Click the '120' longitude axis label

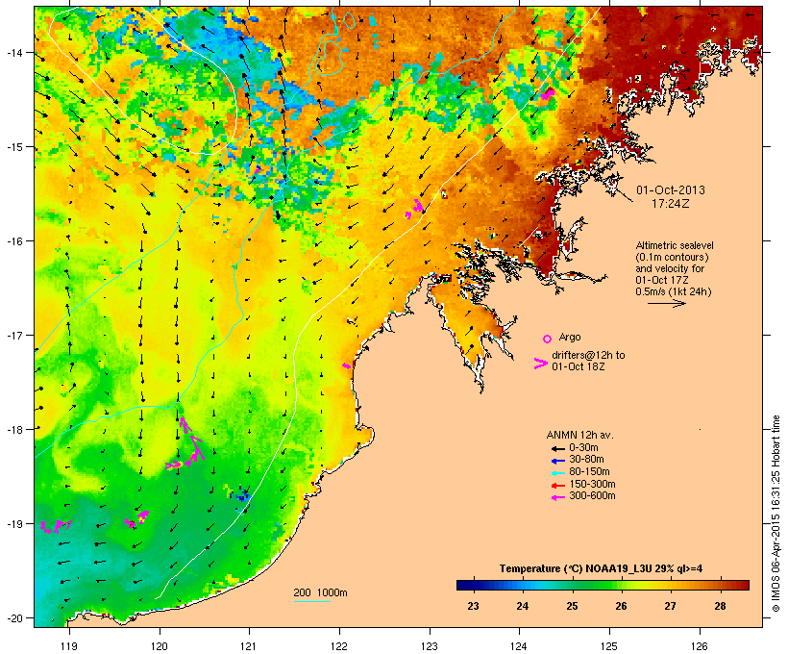point(160,646)
